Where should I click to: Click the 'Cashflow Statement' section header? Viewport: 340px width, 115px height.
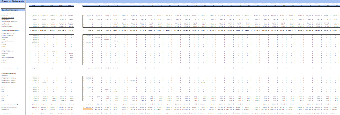(x=13, y=10)
